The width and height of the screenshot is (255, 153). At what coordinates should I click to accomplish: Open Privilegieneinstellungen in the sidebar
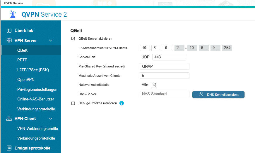[37, 89]
